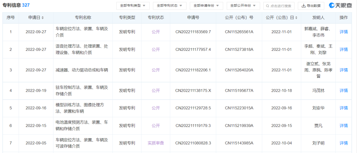Open 详情 for 减速器 patent row
Viewport: 357px width, 153px height.
[x=344, y=70]
